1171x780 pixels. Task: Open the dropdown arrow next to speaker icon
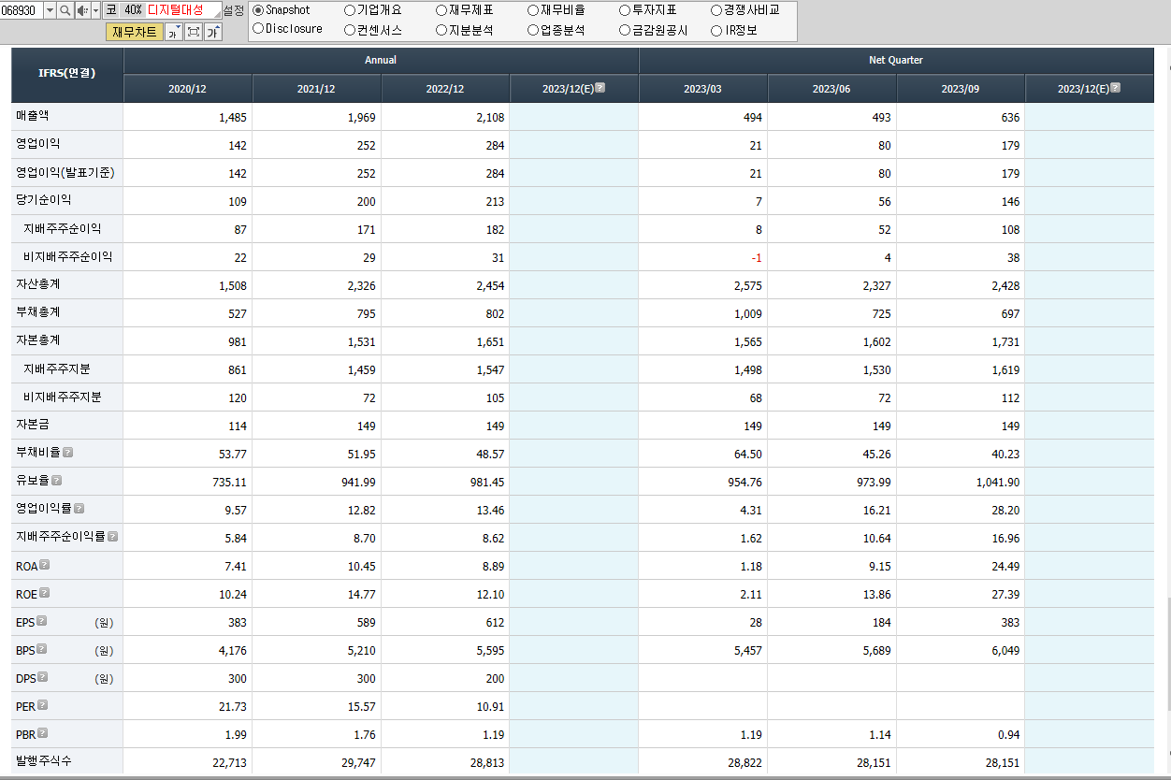95,10
